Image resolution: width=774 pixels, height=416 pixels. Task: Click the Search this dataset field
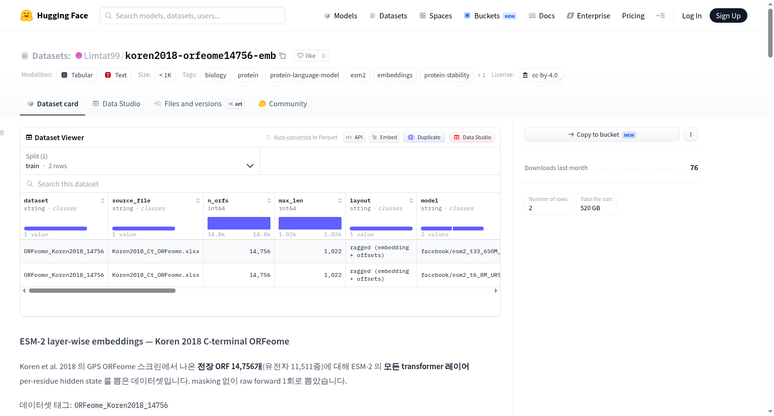point(260,184)
